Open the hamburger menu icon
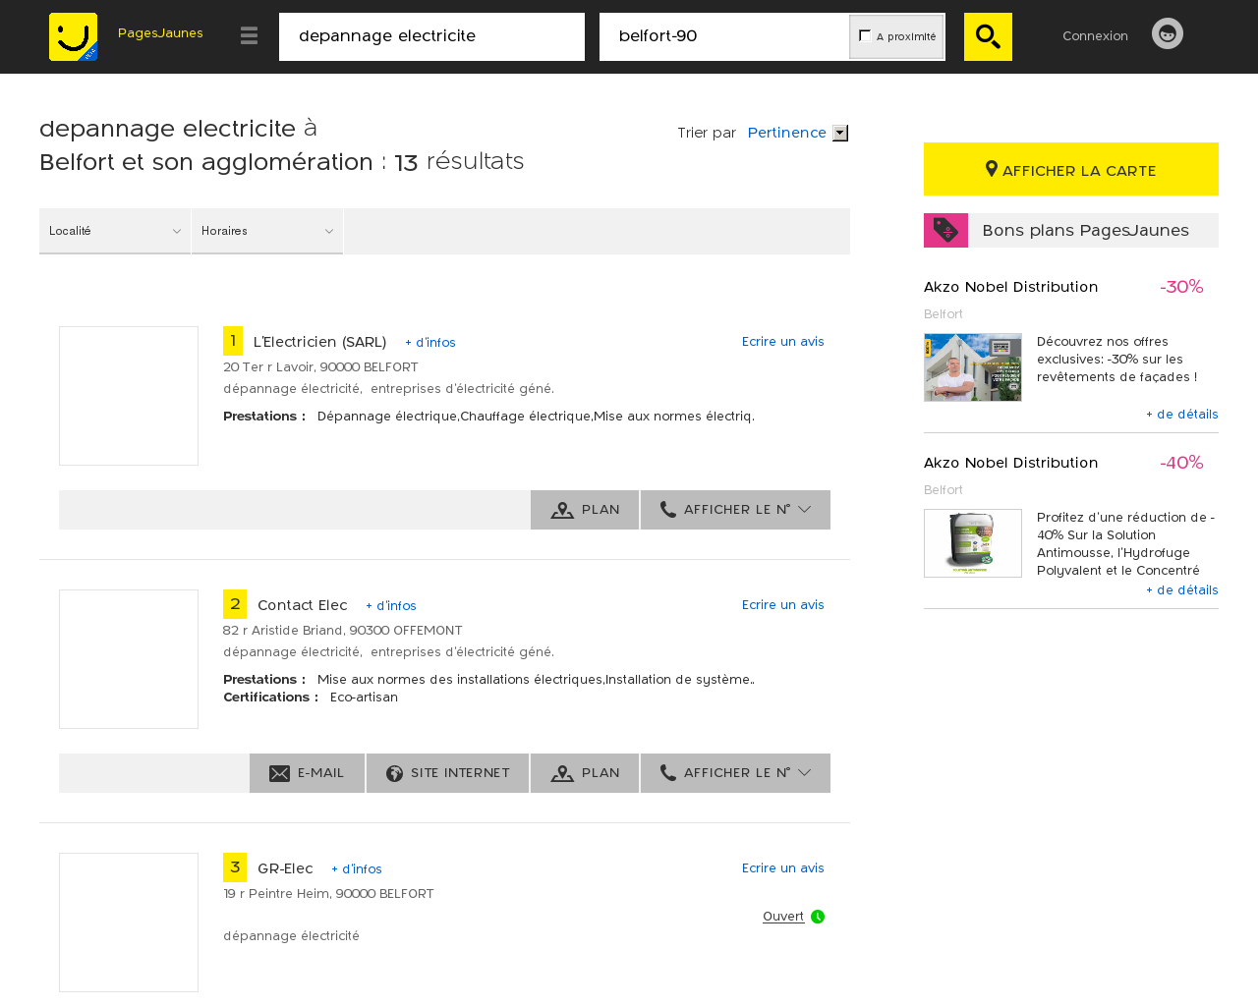This screenshot has width=1258, height=1006. [x=249, y=35]
